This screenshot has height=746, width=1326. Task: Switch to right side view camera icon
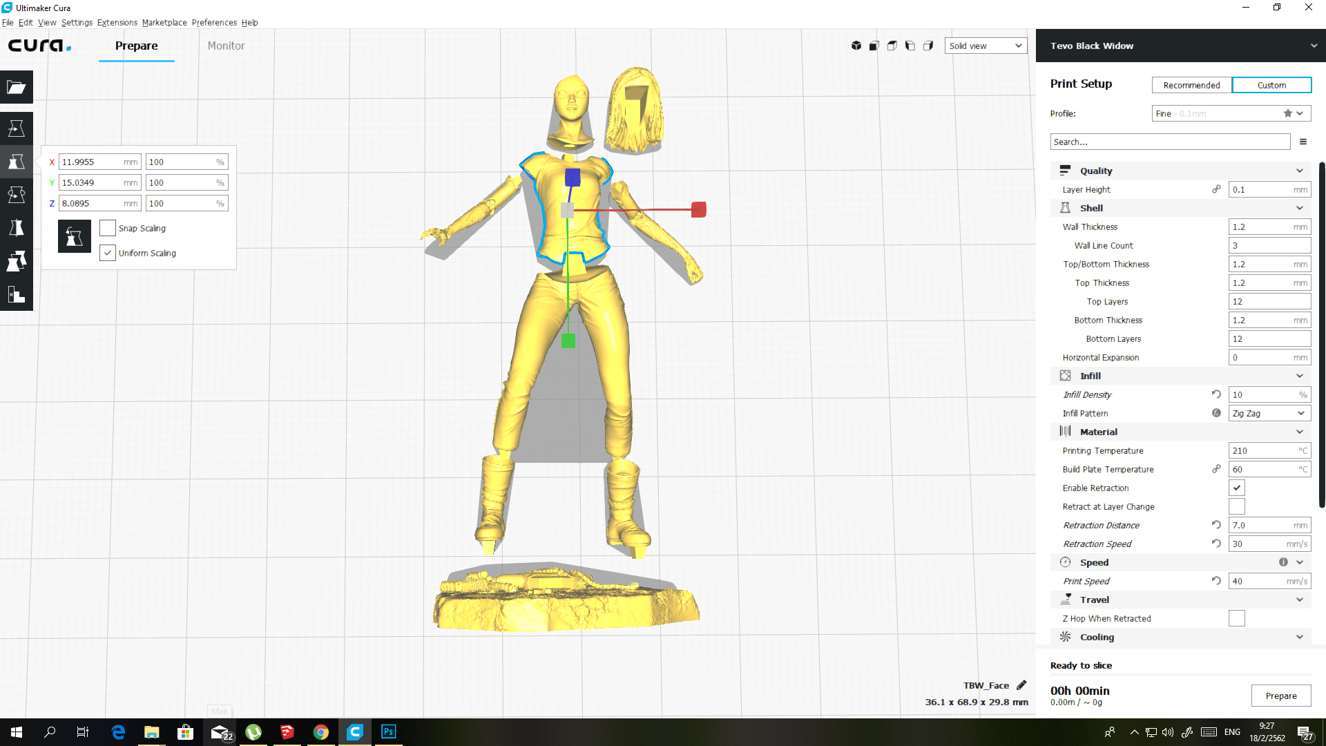point(928,46)
